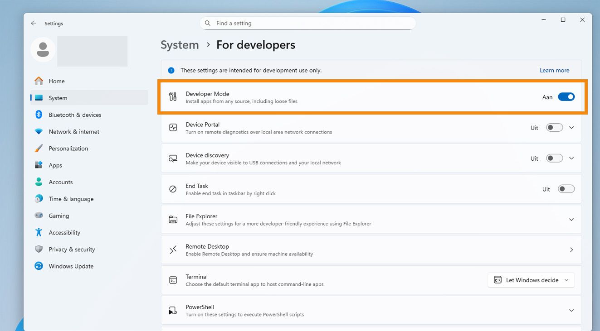The width and height of the screenshot is (600, 331).
Task: Click the System monitor icon in sidebar
Action: tap(39, 98)
